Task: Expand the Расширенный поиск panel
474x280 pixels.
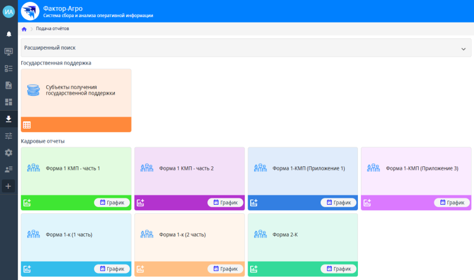Action: 237,47
